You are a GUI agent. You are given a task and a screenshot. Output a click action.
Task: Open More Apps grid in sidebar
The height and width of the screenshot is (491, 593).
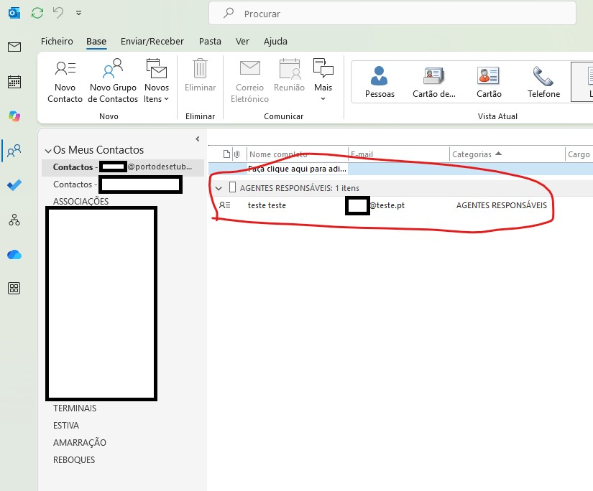[14, 289]
